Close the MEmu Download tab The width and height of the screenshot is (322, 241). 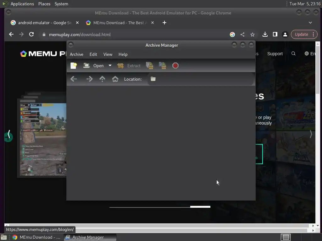click(153, 23)
